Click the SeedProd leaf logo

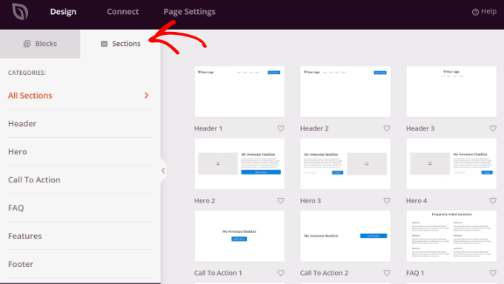[20, 12]
